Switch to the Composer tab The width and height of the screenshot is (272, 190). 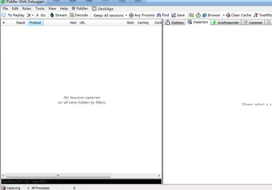[253, 23]
